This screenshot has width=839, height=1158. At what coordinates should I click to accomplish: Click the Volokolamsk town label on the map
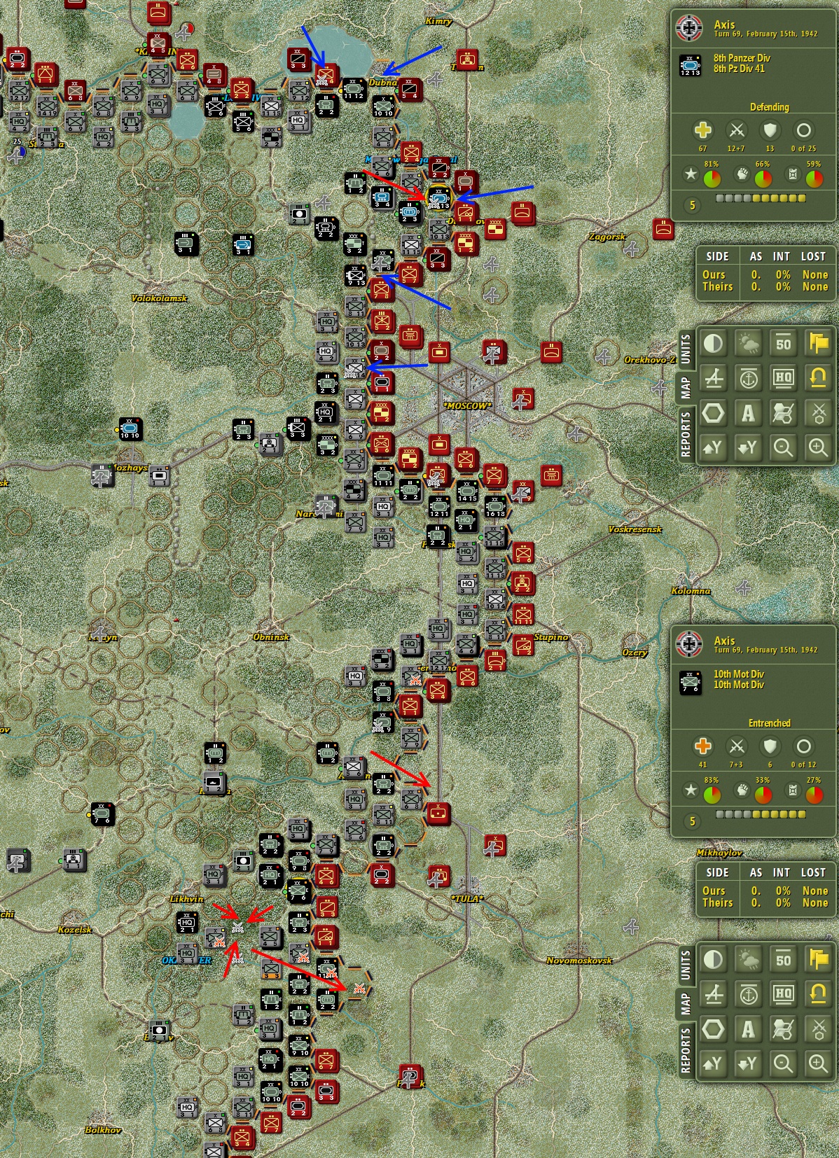160,298
